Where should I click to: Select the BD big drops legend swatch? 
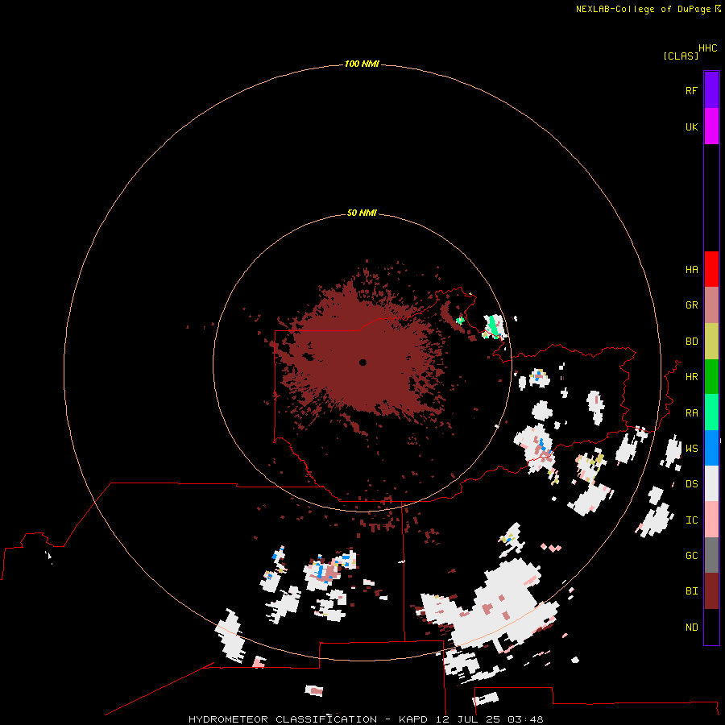(711, 342)
